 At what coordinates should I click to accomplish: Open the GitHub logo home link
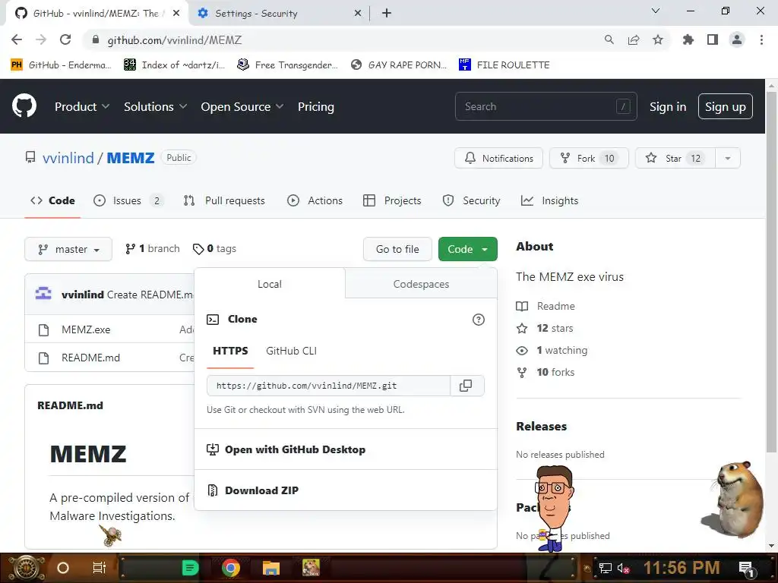tap(24, 106)
